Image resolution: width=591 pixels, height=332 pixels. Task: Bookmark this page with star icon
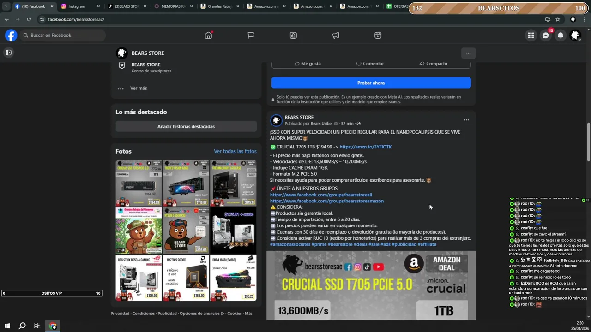(x=558, y=19)
